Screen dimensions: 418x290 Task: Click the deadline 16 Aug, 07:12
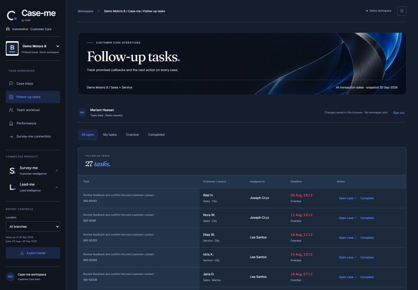(x=302, y=274)
